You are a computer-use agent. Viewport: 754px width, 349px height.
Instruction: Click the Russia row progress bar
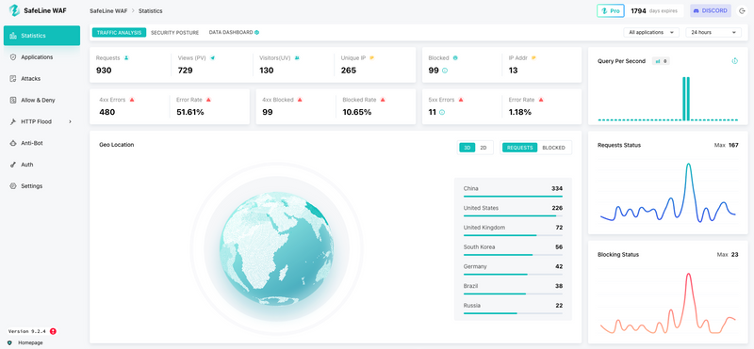[513, 313]
